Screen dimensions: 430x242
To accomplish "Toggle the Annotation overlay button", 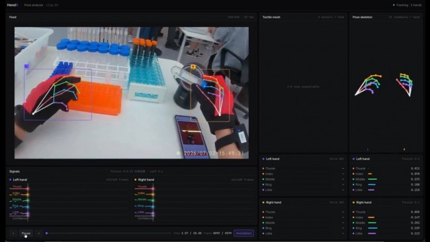I will coord(244,233).
